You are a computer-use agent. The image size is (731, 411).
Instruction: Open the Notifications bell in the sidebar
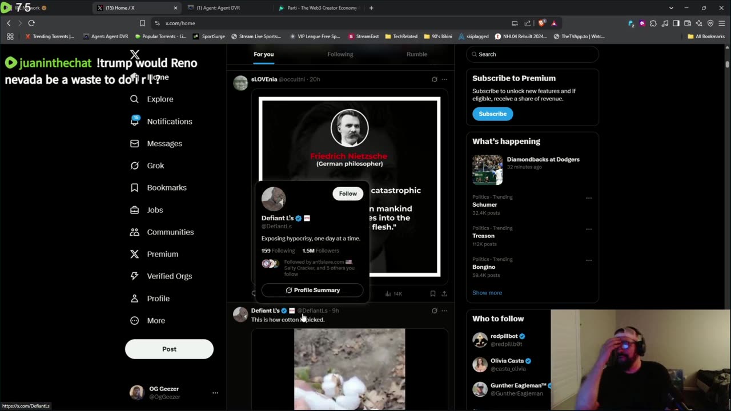(134, 121)
